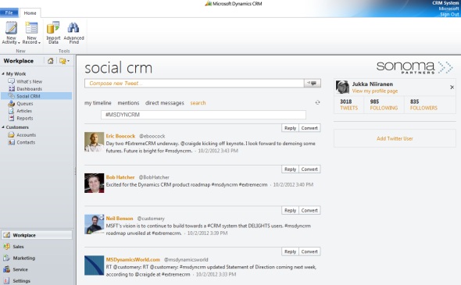Open the Sales area icon
Image resolution: width=461 pixels, height=285 pixels.
pos(6,247)
